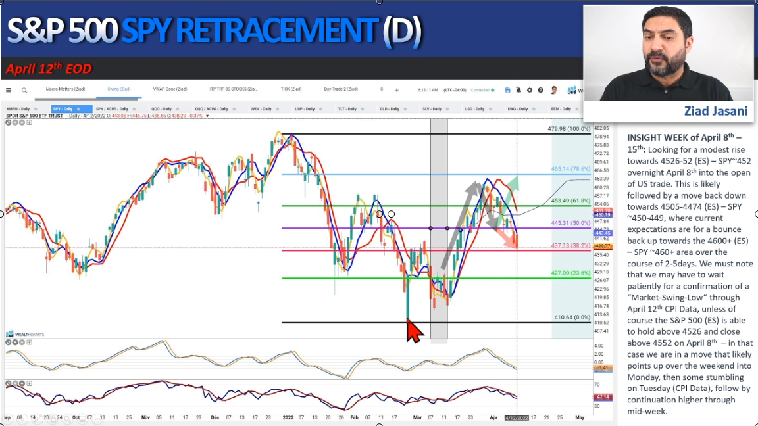Move the middle oscillator pane up

pyautogui.click(x=22, y=343)
